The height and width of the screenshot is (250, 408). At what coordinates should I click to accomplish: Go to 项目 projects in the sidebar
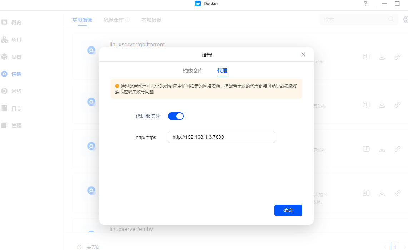tap(16, 40)
